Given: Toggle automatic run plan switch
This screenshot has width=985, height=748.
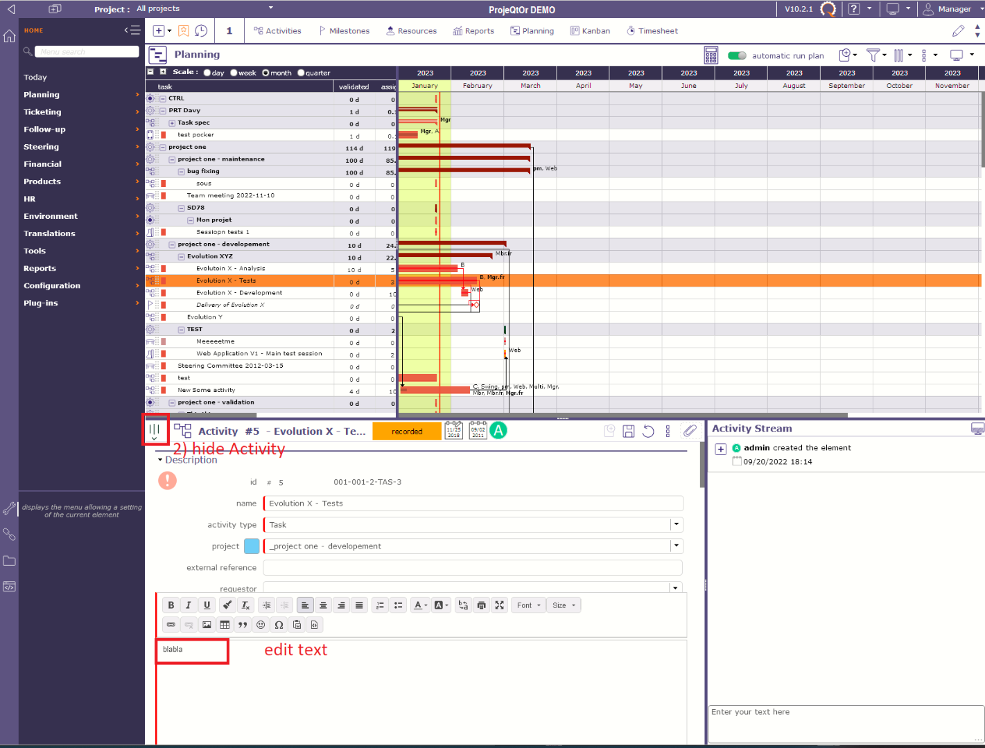Looking at the screenshot, I should tap(737, 55).
